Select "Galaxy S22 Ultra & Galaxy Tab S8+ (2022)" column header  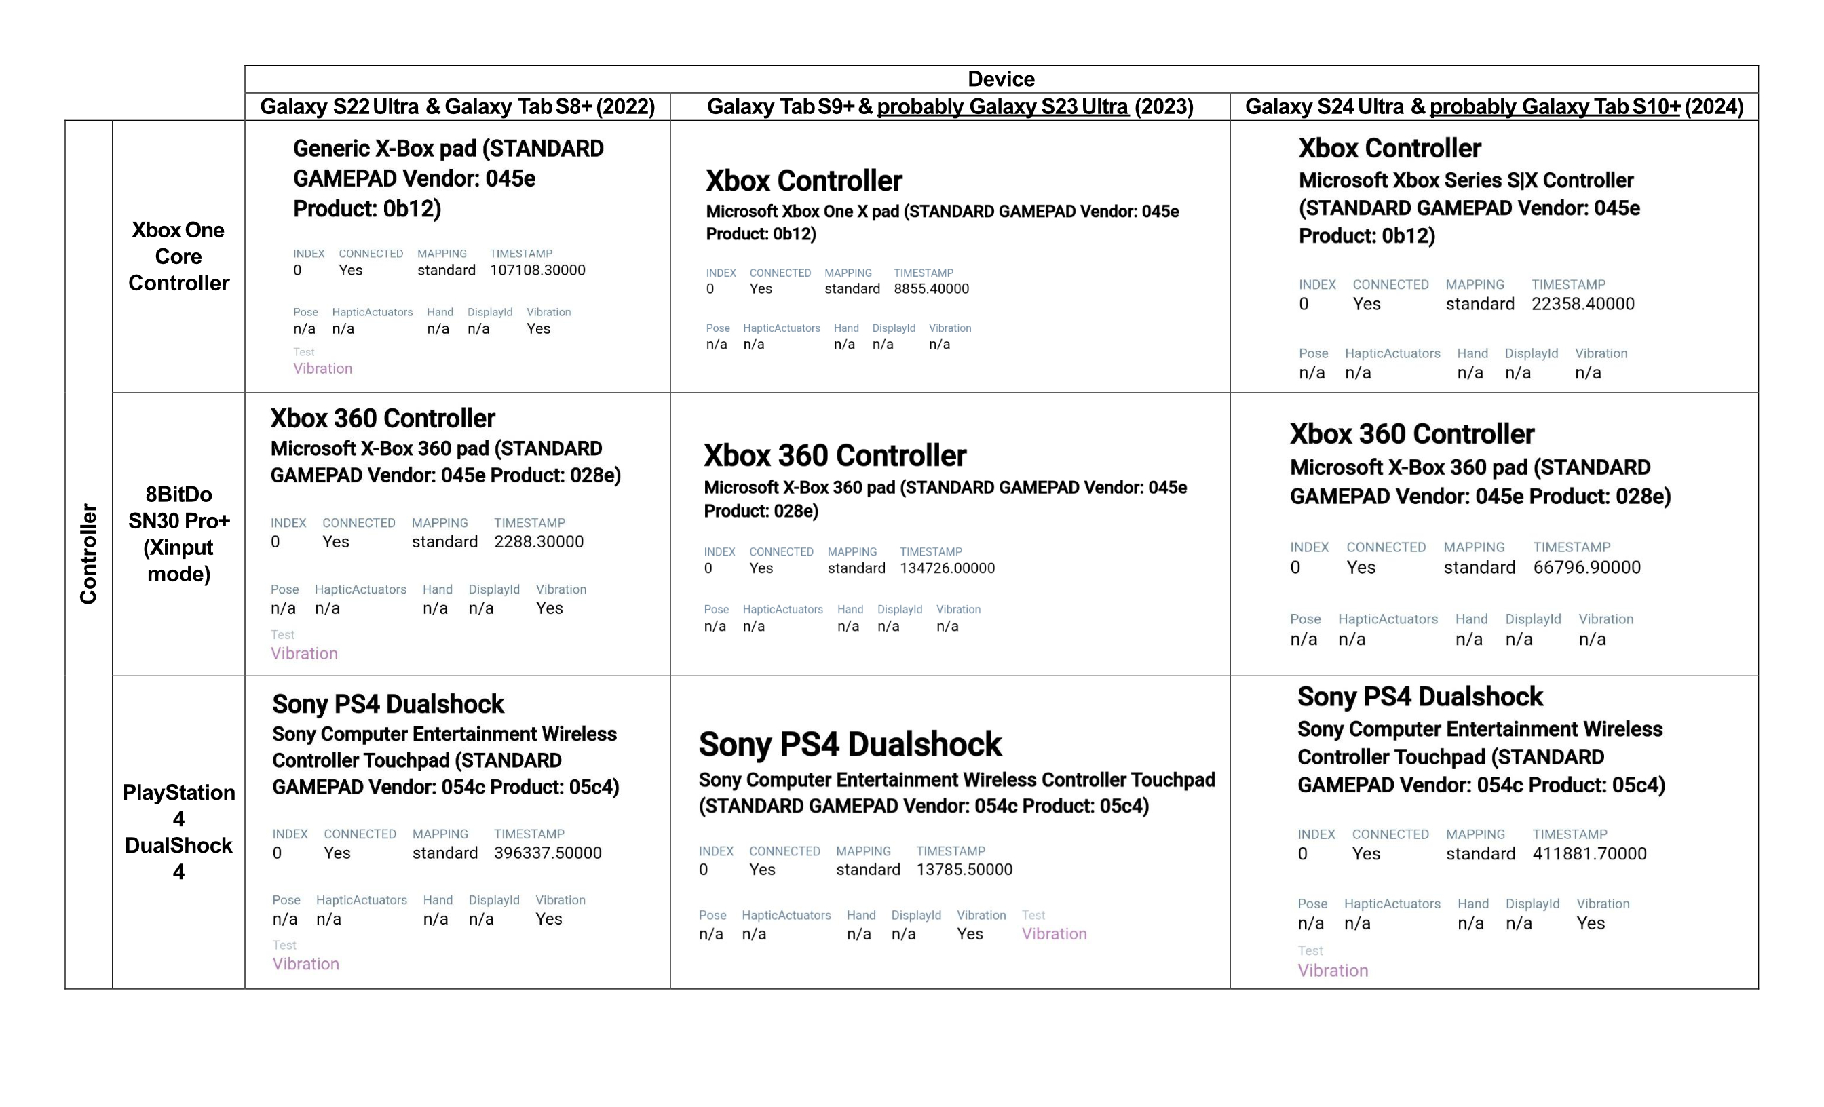457,106
